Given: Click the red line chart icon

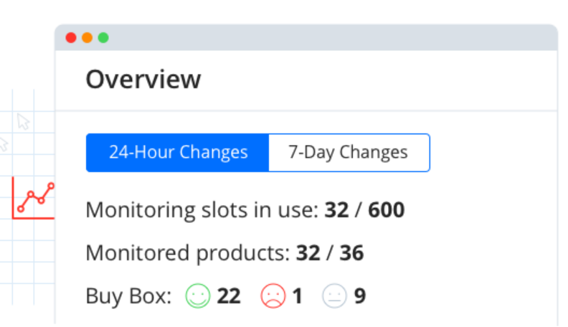Looking at the screenshot, I should coord(34,198).
